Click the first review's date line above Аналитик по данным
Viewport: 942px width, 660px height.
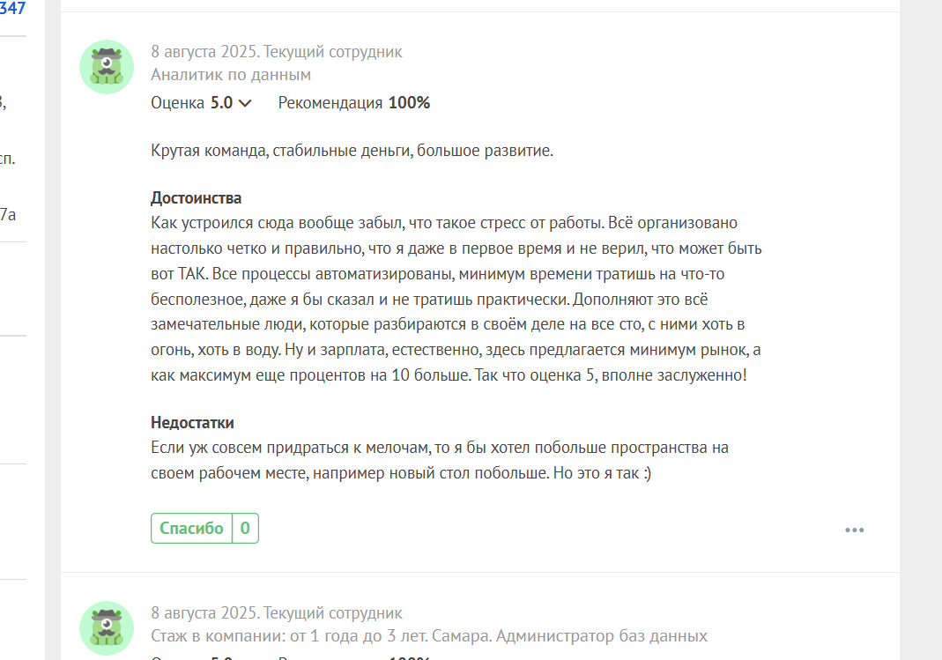277,52
